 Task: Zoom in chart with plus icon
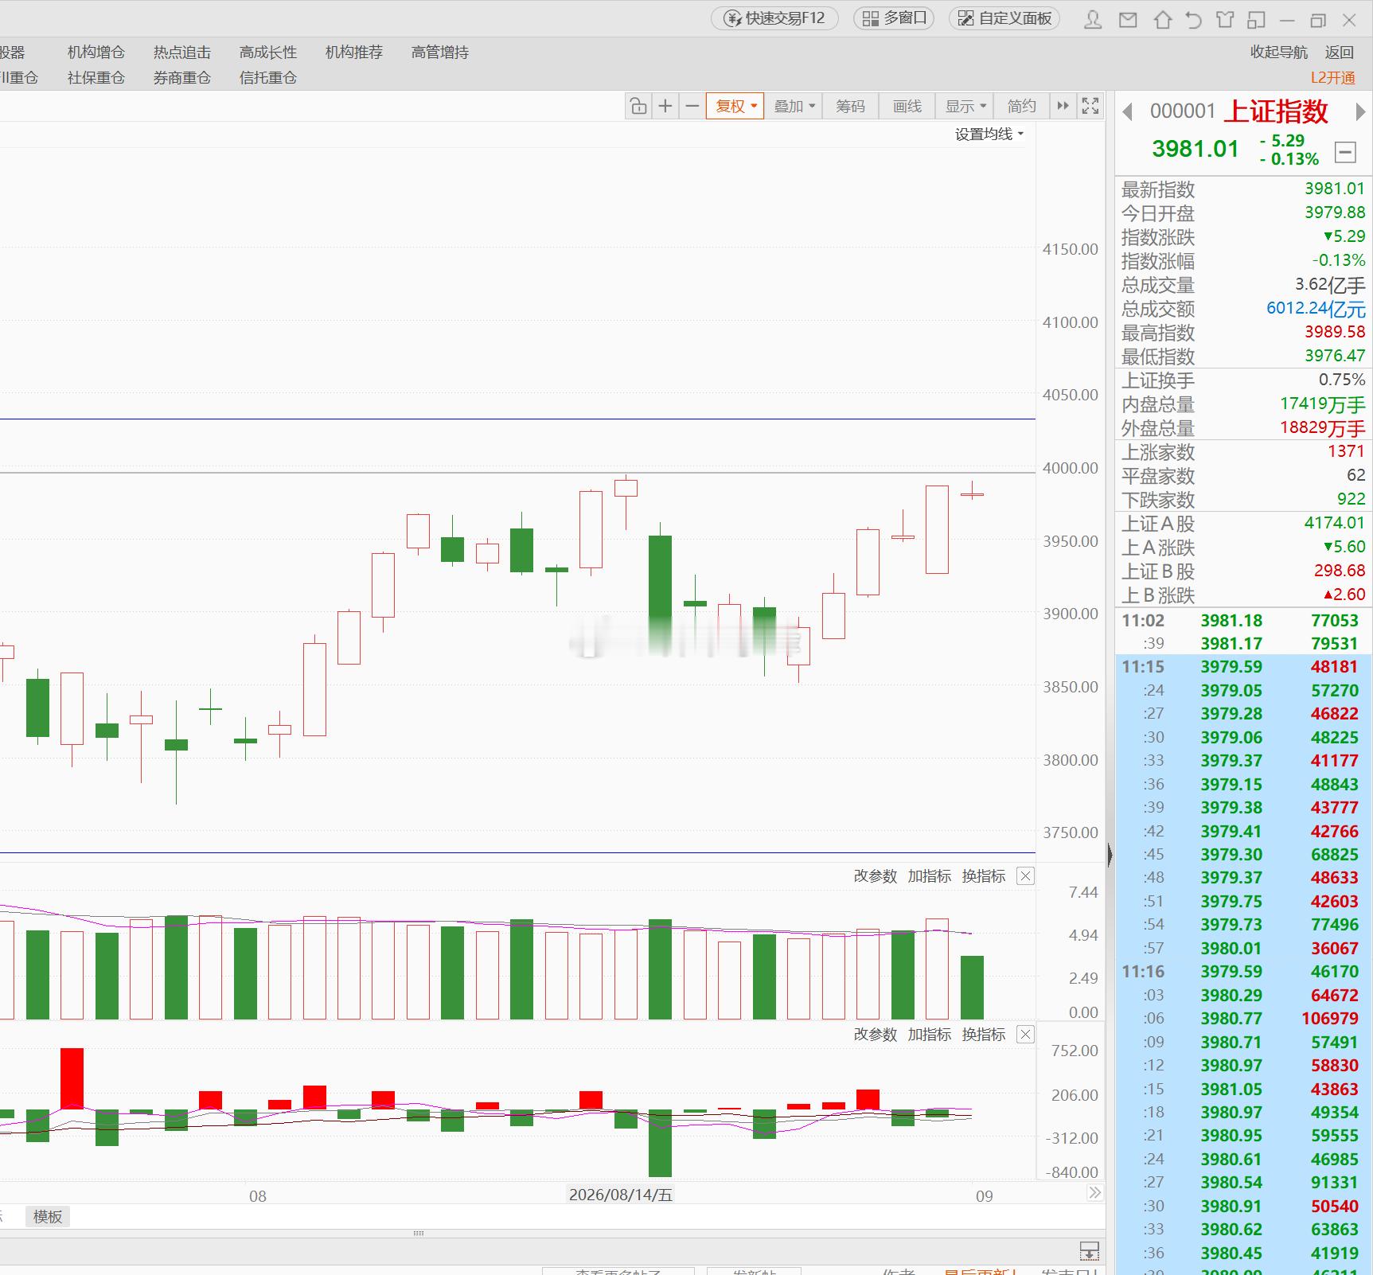pyautogui.click(x=665, y=106)
